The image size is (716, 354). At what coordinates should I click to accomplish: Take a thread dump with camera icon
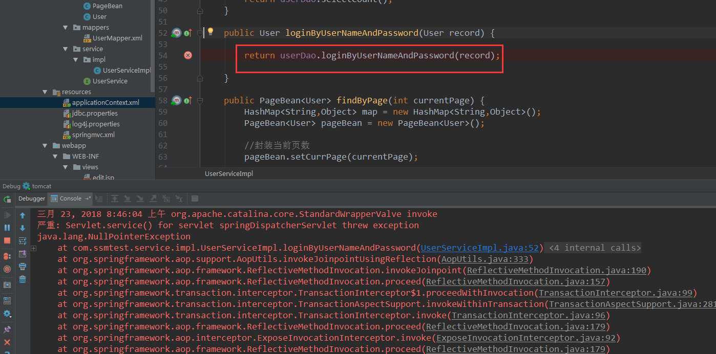click(7, 285)
